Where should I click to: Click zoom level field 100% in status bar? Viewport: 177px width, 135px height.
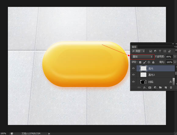pyautogui.click(x=3, y=133)
